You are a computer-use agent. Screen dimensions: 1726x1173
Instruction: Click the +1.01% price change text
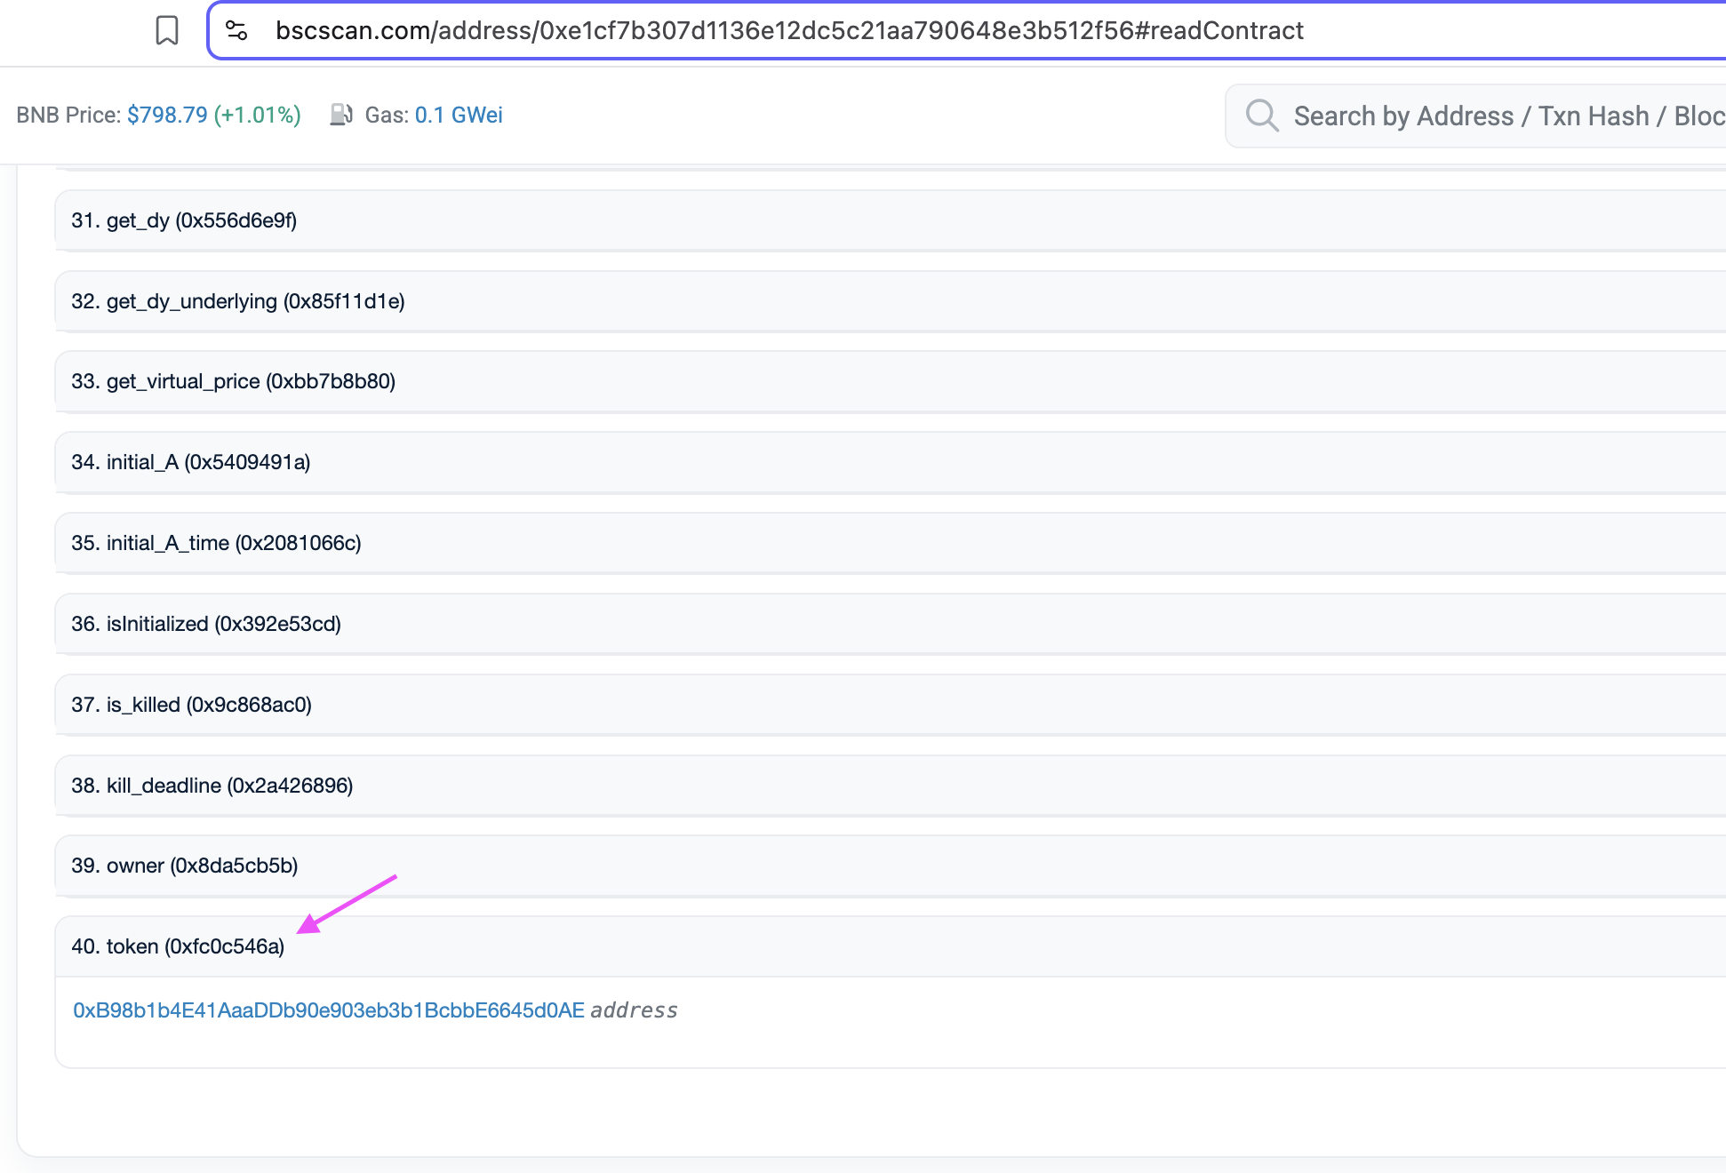coord(258,116)
